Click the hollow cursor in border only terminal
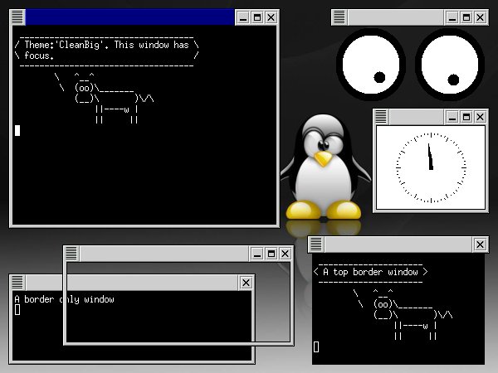The height and width of the screenshot is (373, 498). pos(17,310)
